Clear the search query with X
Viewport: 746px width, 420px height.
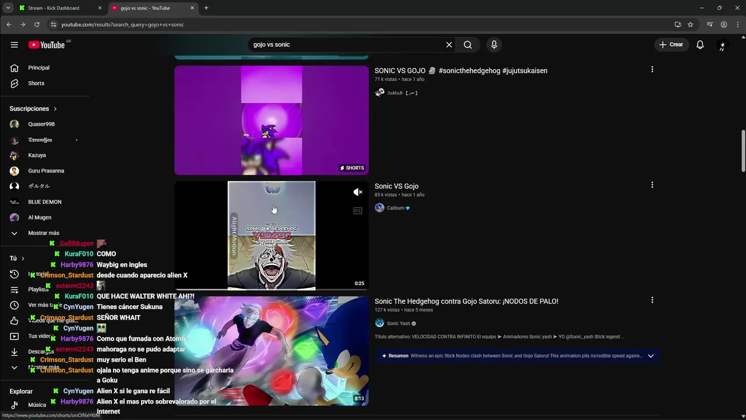[x=449, y=45]
